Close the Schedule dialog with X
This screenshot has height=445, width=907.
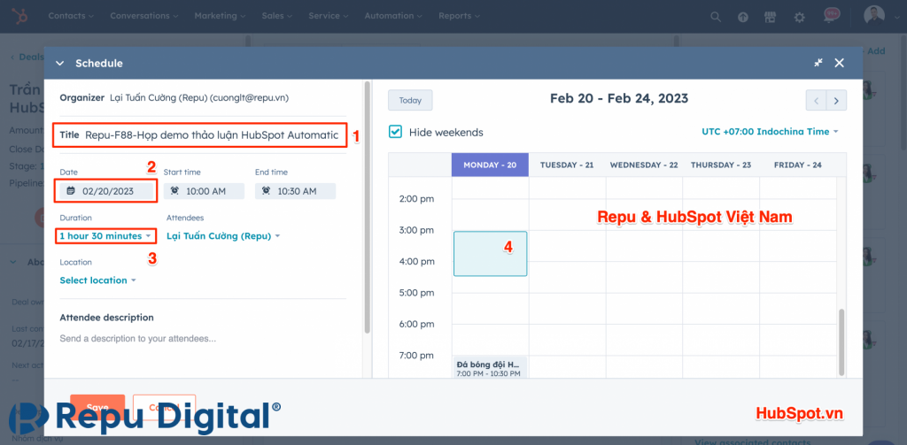[x=840, y=63]
